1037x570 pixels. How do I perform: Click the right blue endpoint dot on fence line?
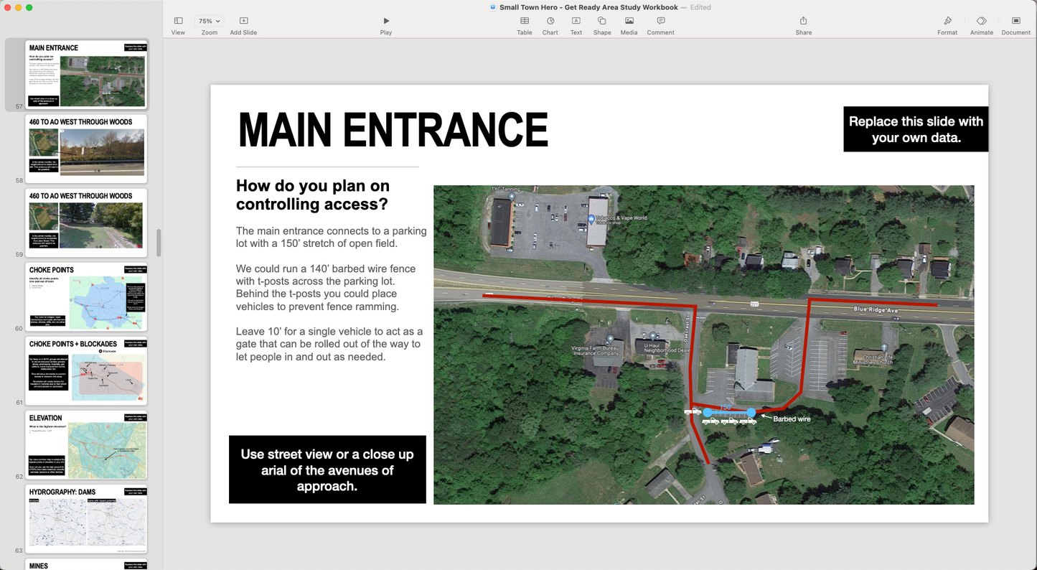[x=751, y=413]
